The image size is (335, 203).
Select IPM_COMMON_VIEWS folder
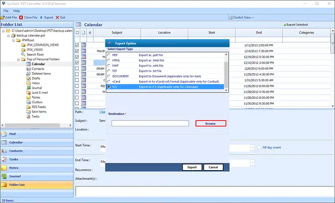tap(43, 45)
